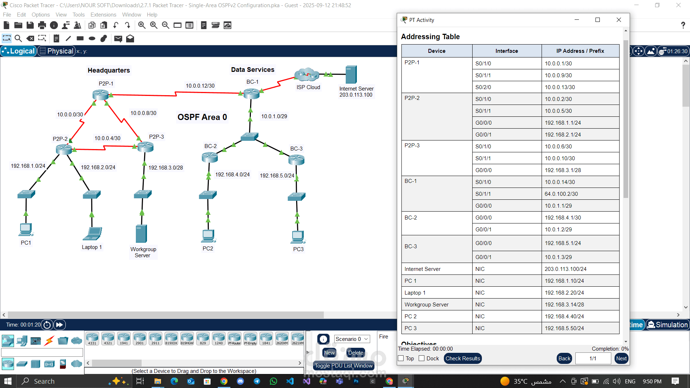Screen dimensions: 690x388
Task: Select the Inspect magnifier tool
Action: click(18, 38)
